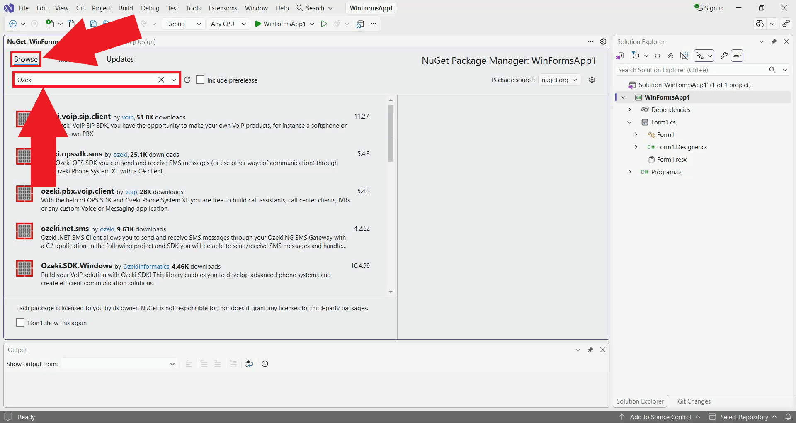Collapse All in Solution Explorer toolbar
Image resolution: width=796 pixels, height=423 pixels.
[671, 56]
